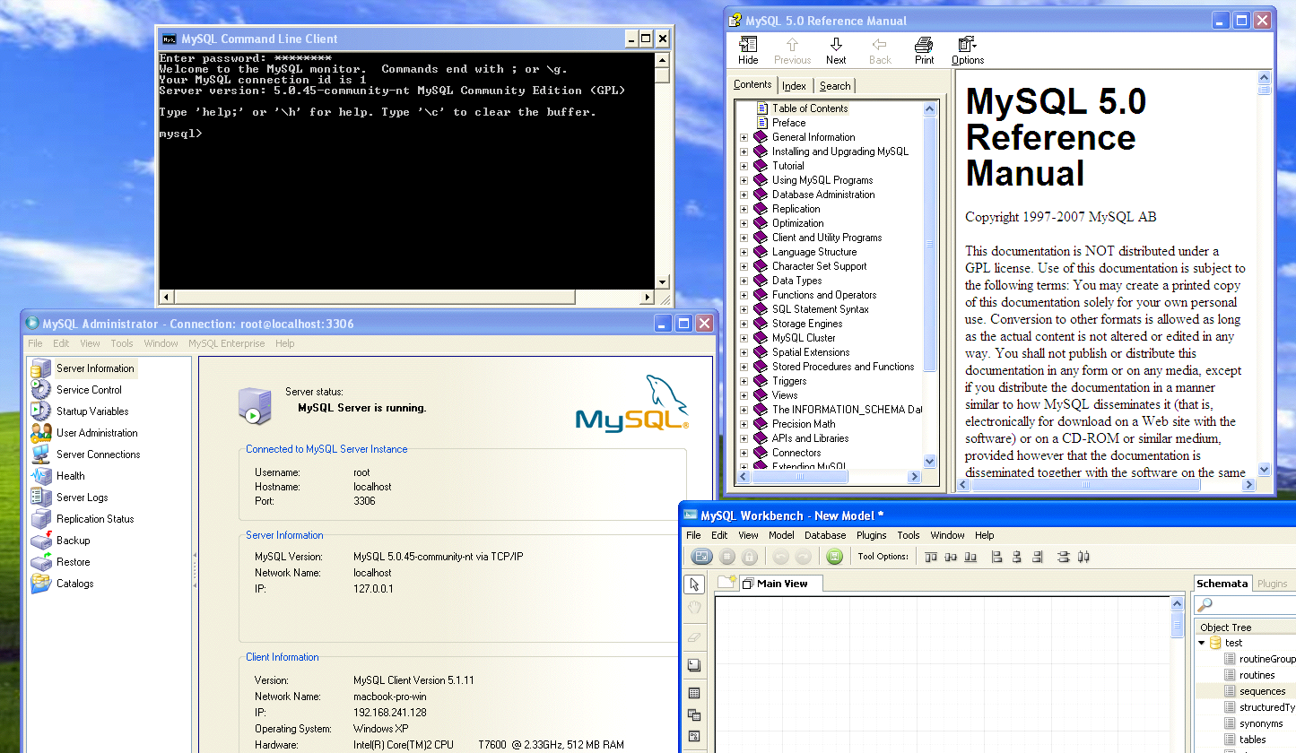Image resolution: width=1296 pixels, height=753 pixels.
Task: Expand the Optimization node in Contents
Action: 744,223
